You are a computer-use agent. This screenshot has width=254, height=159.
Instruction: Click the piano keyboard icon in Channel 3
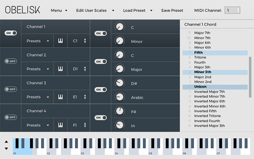pos(60,97)
